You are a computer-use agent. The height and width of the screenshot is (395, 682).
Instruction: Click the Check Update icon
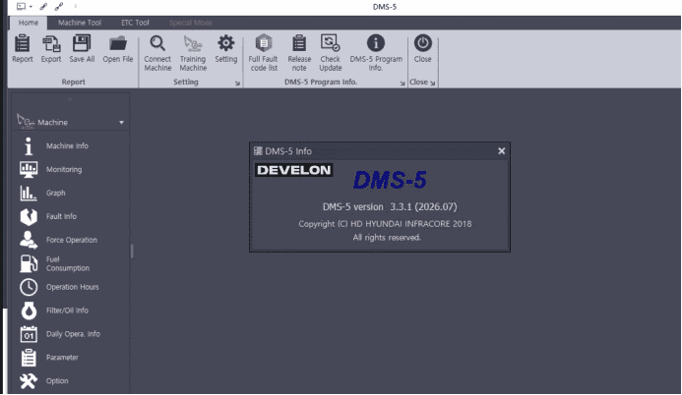tap(330, 43)
